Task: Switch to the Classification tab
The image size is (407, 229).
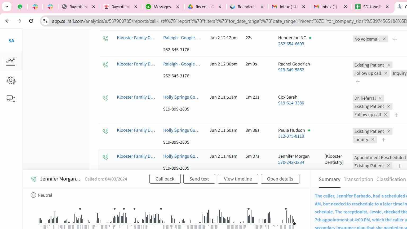Action: click(391, 179)
